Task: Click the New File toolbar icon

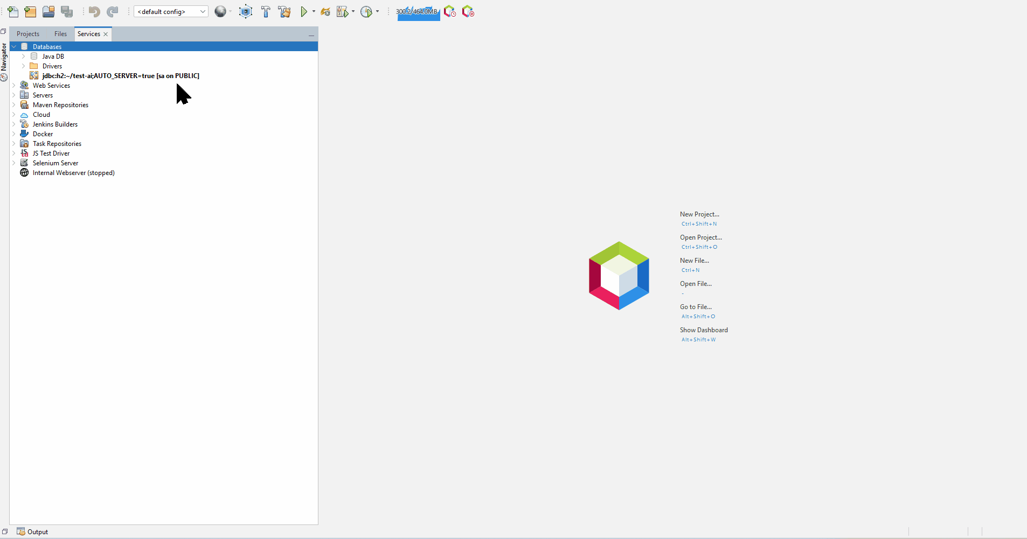Action: coord(13,11)
